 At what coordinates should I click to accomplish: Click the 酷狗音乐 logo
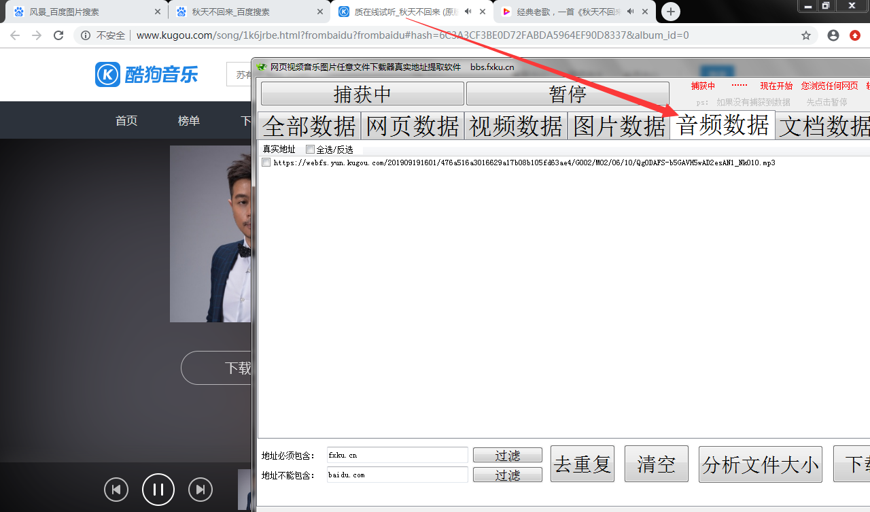pyautogui.click(x=147, y=74)
